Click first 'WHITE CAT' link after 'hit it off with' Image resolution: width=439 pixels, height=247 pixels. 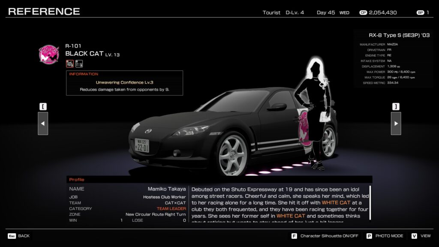pyautogui.click(x=336, y=202)
